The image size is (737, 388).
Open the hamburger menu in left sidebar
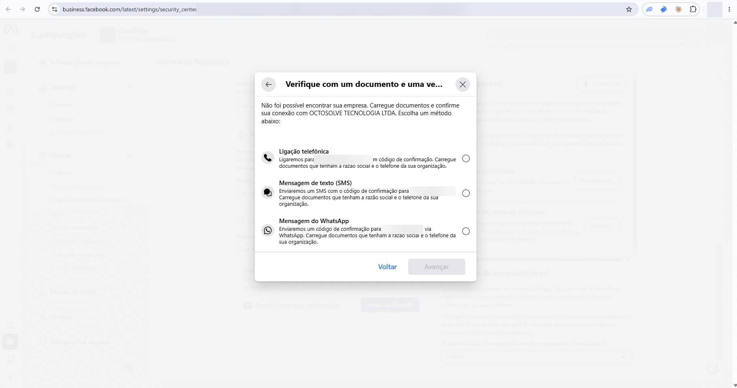(10, 48)
